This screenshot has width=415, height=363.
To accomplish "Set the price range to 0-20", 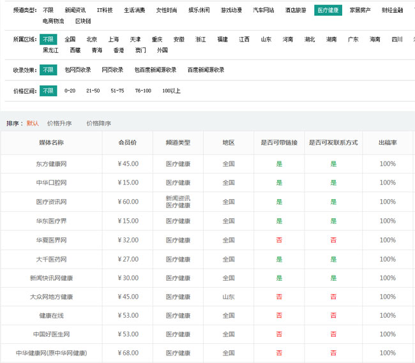I will click(70, 91).
